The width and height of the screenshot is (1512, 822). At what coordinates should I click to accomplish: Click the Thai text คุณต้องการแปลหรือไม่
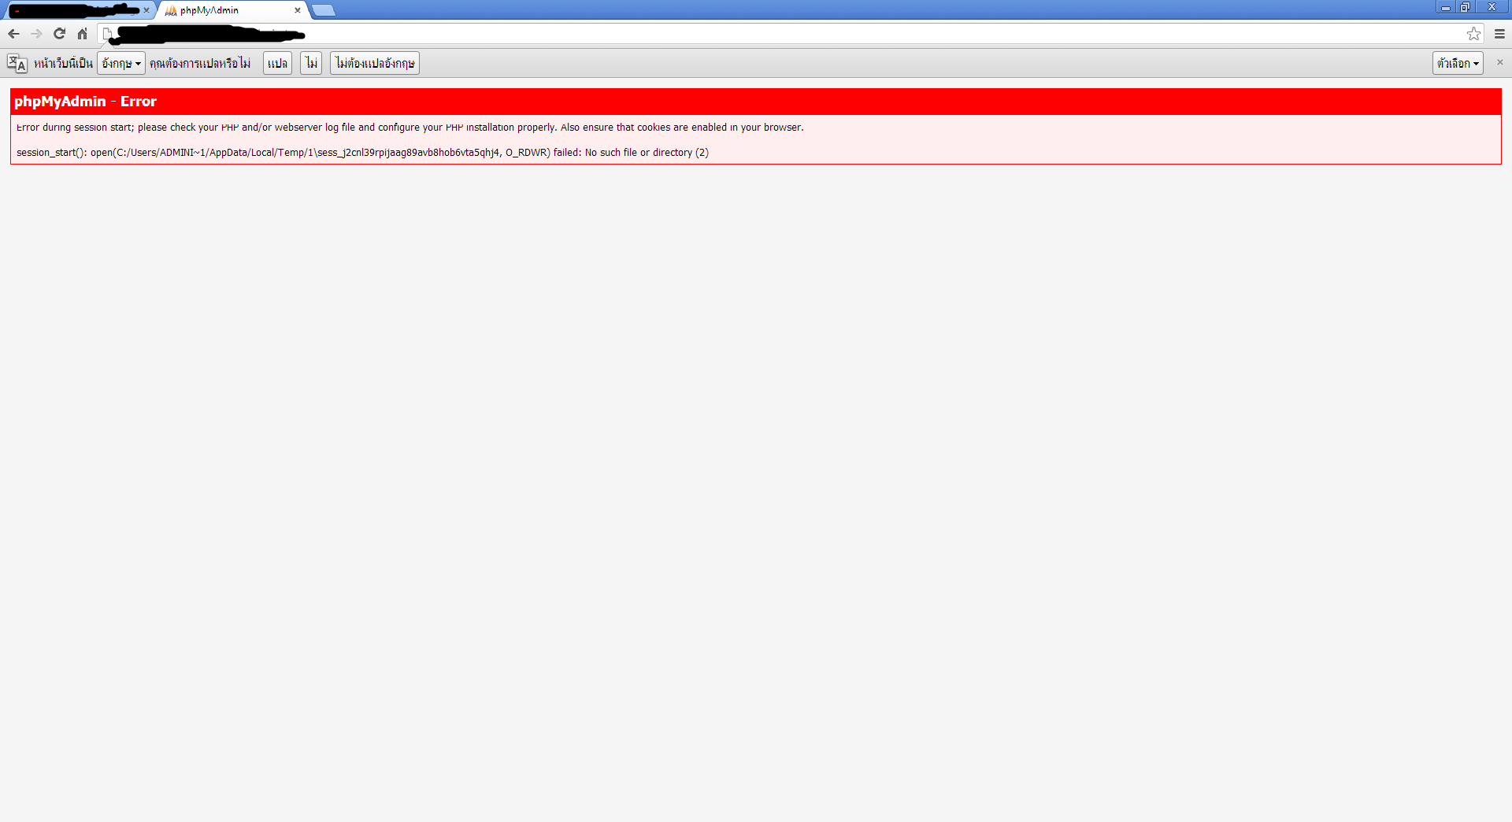(200, 63)
